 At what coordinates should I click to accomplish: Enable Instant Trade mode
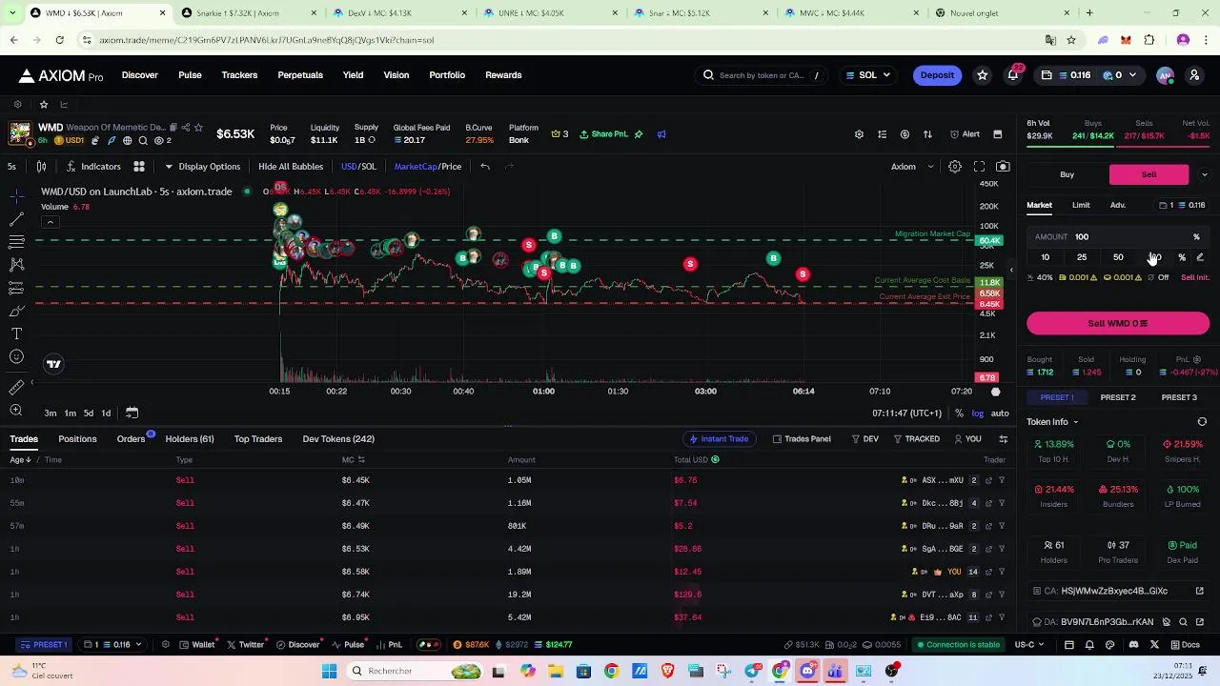coord(719,439)
